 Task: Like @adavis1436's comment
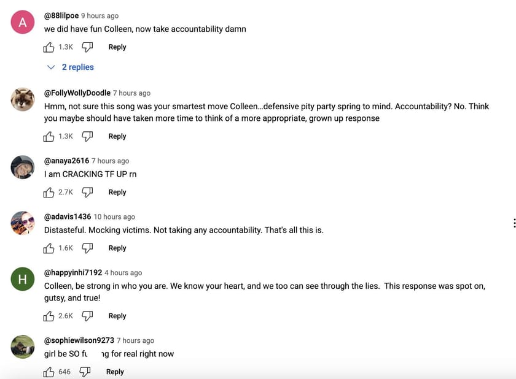click(x=49, y=248)
